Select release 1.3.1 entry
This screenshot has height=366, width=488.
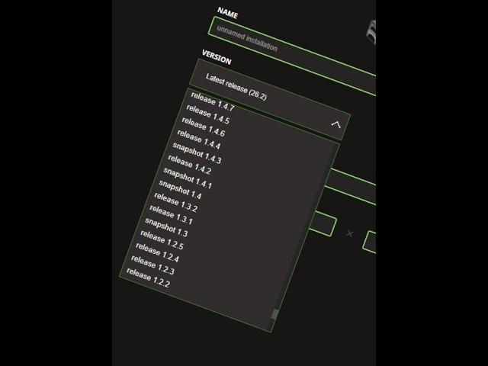[171, 215]
